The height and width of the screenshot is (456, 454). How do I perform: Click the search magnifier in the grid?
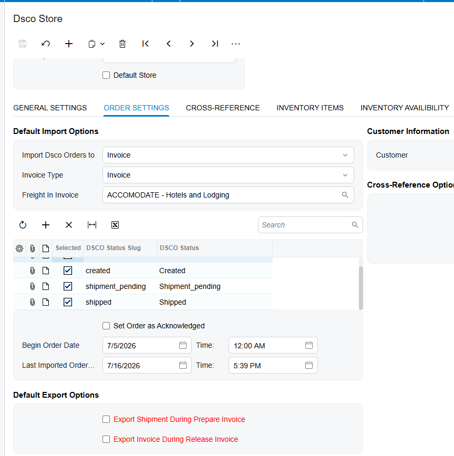(x=355, y=225)
